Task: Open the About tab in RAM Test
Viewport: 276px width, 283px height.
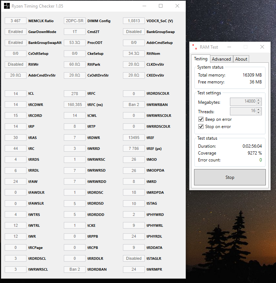Action: pyautogui.click(x=241, y=59)
